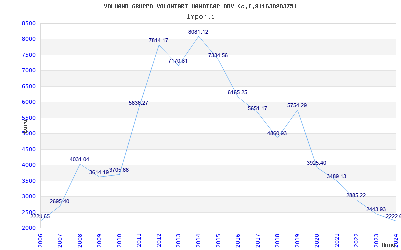Click the 2017 x-axis year label
The height and width of the screenshot is (250, 401).
point(258,241)
